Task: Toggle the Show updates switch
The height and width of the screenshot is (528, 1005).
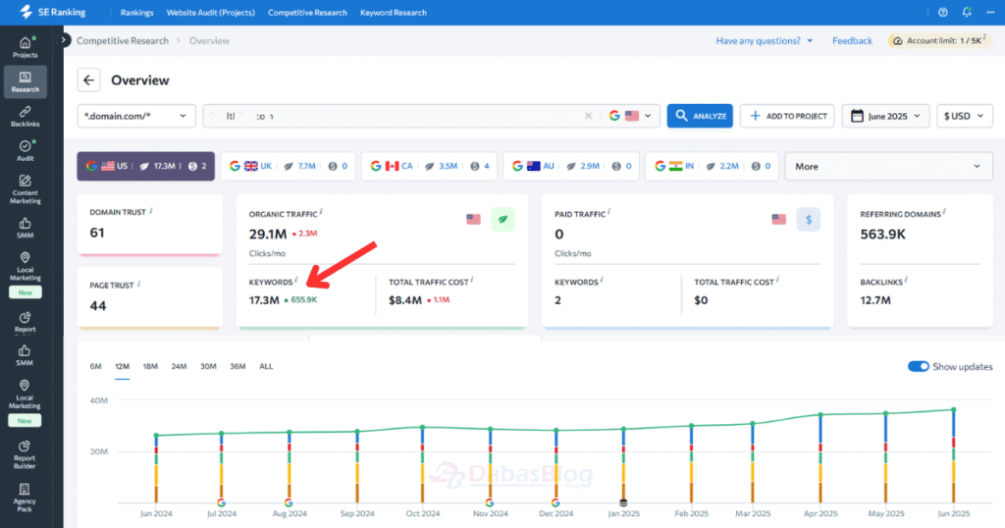Action: pos(918,366)
